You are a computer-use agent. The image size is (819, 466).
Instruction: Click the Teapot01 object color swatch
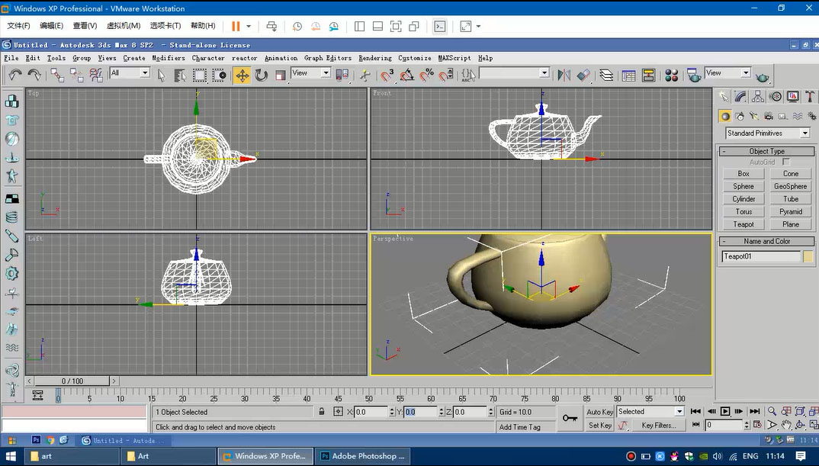pyautogui.click(x=808, y=256)
